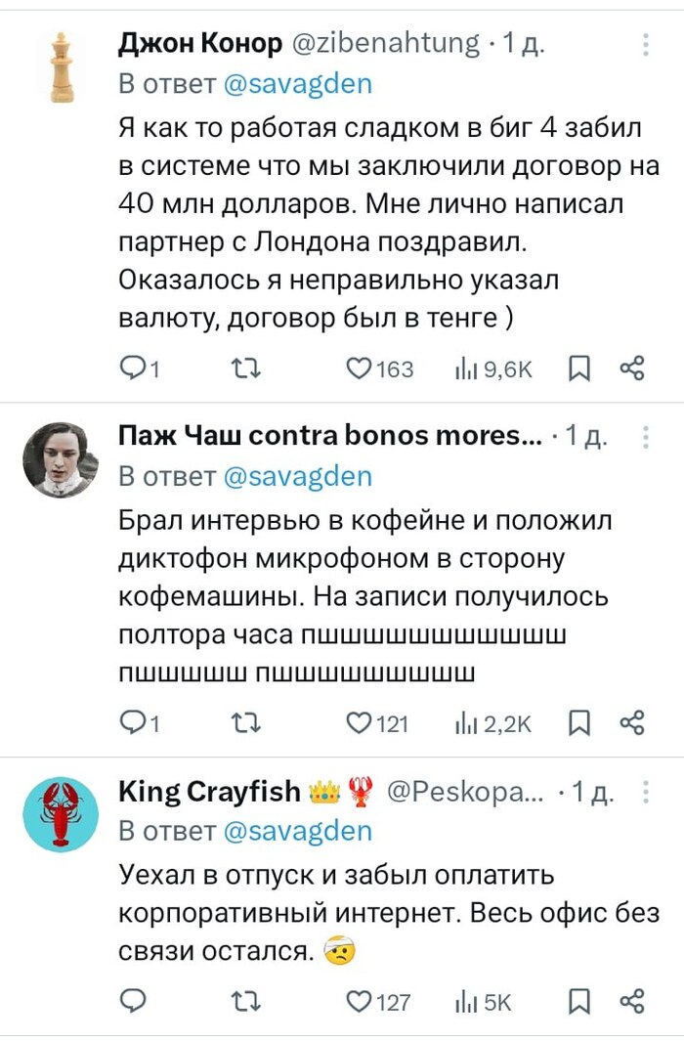
Task: Share King Crayfish's tweet
Action: [x=633, y=1001]
